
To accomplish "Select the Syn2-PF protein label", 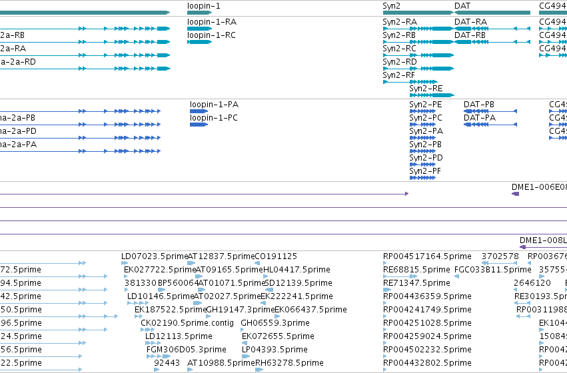I will coord(425,171).
